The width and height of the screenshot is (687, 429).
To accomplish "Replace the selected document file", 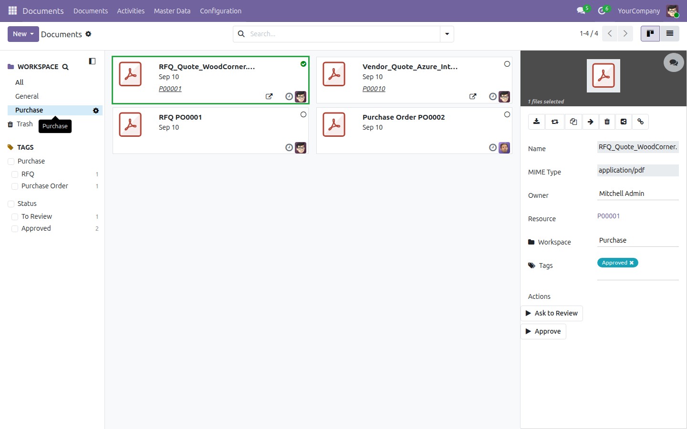I will pyautogui.click(x=555, y=122).
